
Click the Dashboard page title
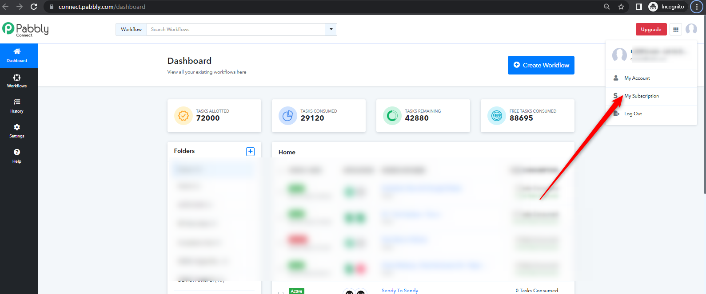coord(189,61)
